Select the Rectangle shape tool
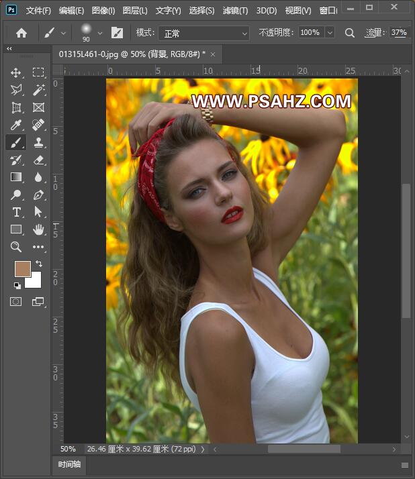This screenshot has height=479, width=415. coord(16,229)
